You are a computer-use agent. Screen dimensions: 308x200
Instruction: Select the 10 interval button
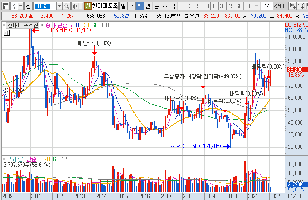(206, 6)
